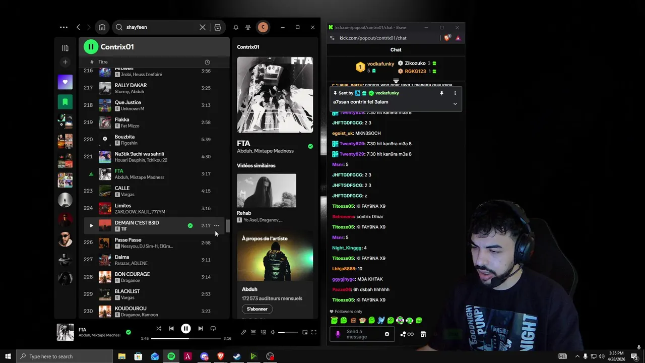Open Spotify Home

click(x=102, y=27)
